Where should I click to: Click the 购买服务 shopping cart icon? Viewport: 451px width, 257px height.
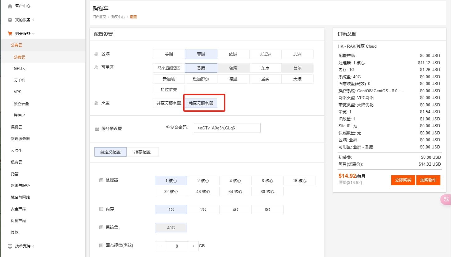click(10, 33)
